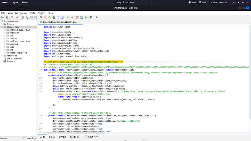This screenshot has width=251, height=141.
Task: Navigate forward with the right arrow icon
Action: [72, 18]
